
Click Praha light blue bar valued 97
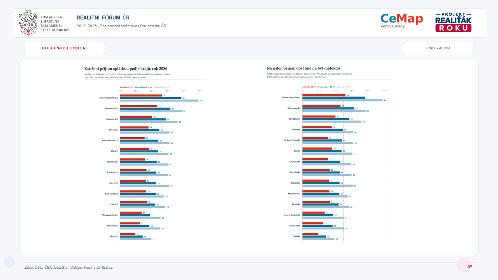(x=342, y=100)
